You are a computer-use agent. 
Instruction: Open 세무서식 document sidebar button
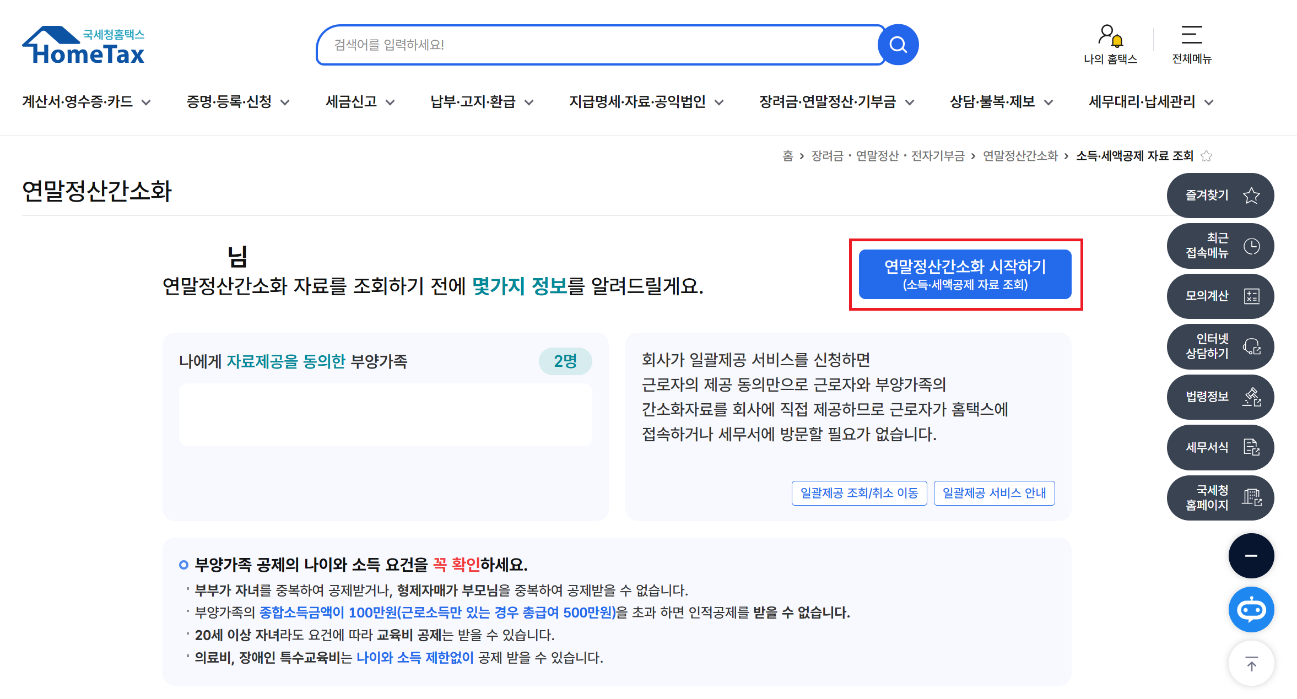point(1220,447)
